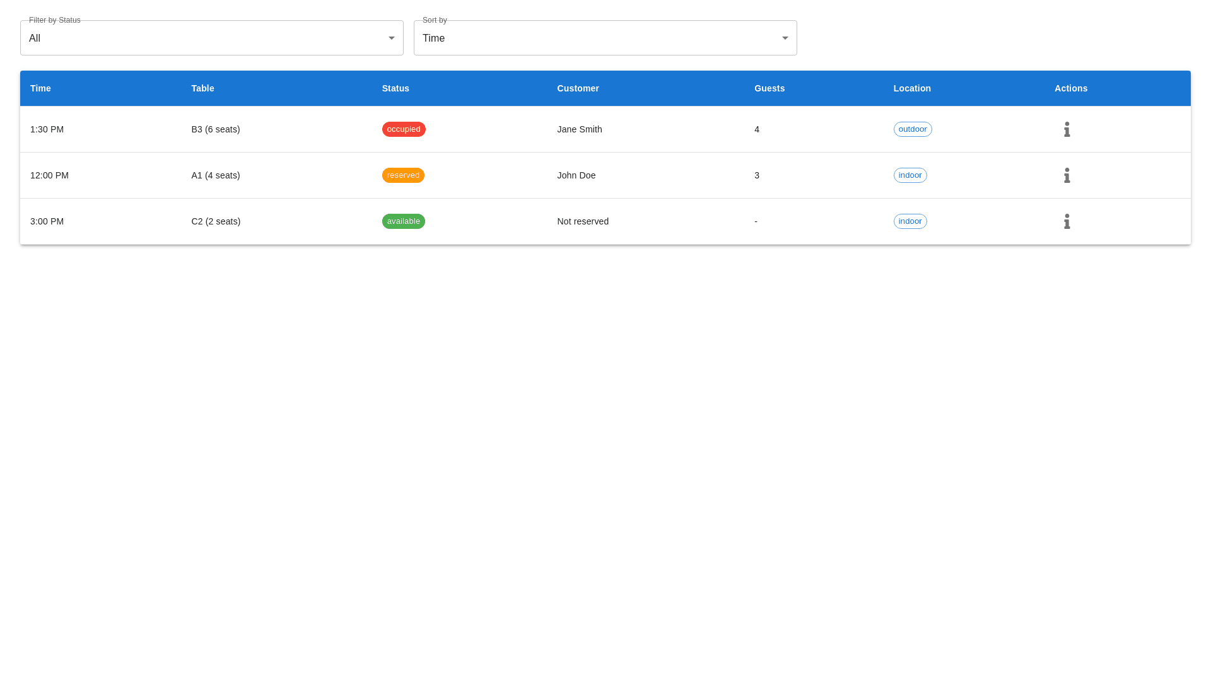Click the B3 (6 seats) table cell
1211x681 pixels.
tap(215, 129)
